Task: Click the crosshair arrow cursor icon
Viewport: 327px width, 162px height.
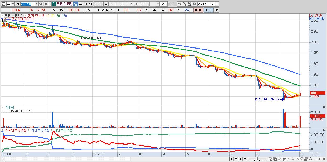Action: [284, 159]
